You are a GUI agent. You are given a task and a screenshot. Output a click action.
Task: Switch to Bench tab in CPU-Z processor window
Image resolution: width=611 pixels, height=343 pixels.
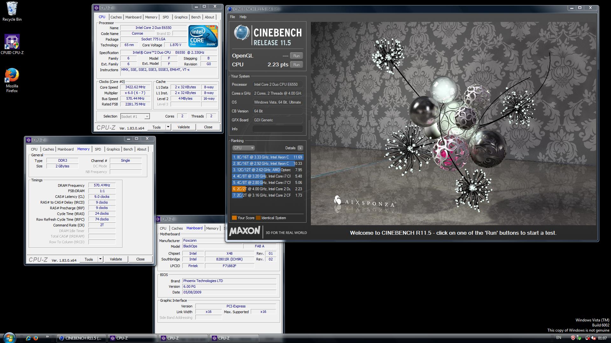[x=196, y=17]
